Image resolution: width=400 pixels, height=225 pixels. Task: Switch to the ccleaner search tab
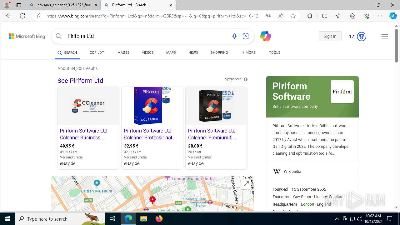point(62,5)
